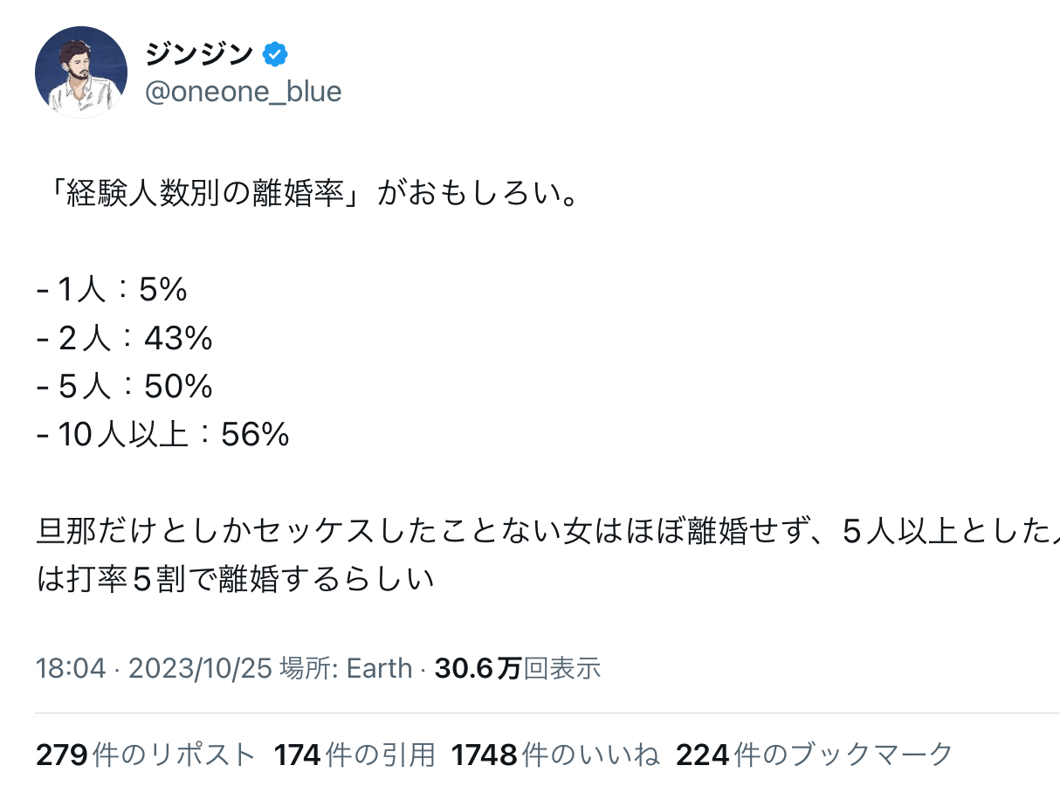The width and height of the screenshot is (1060, 793).
Task: Click the sentence beginning with 旦那だけ
Action: coord(541,530)
